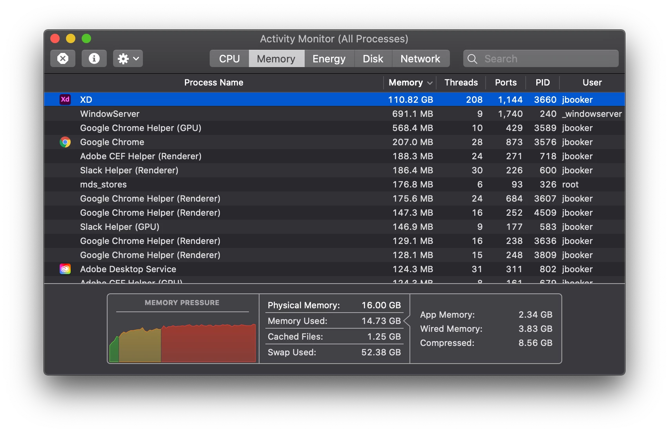The image size is (669, 433).
Task: Sort by Threads column header
Action: [x=461, y=82]
